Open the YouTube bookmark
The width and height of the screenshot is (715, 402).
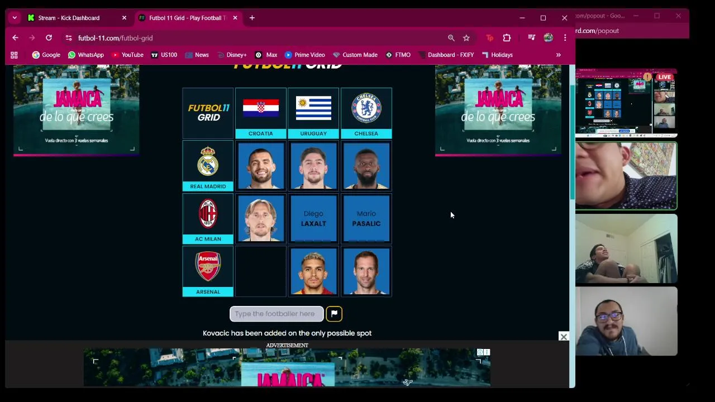click(127, 55)
